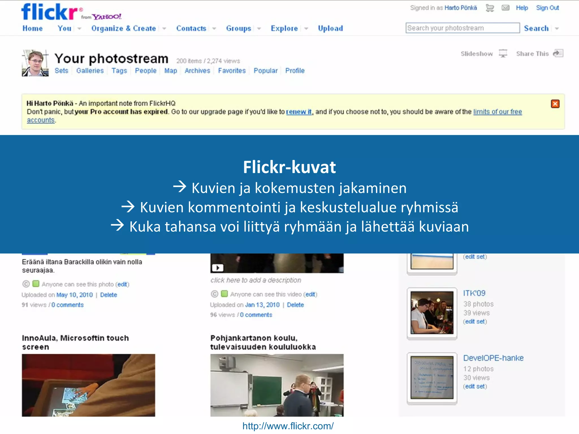Open the ITK'09 set title link
The width and height of the screenshot is (579, 434).
(x=474, y=293)
